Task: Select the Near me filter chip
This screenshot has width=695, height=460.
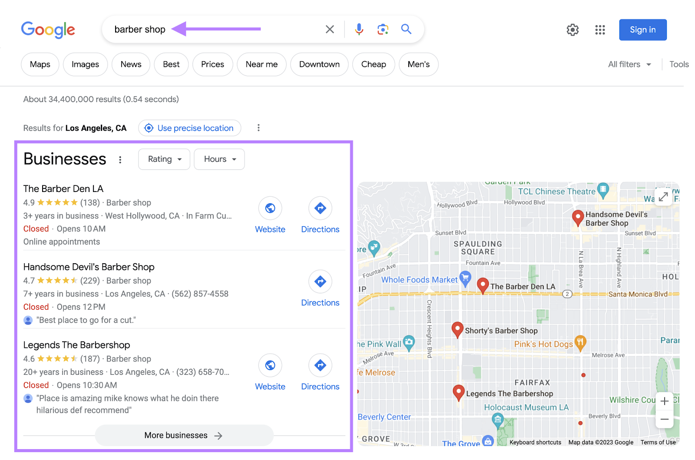Action: coord(261,64)
